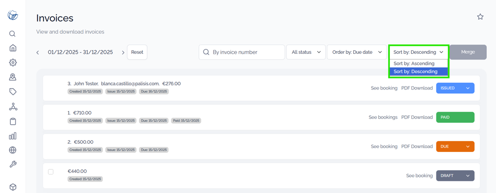Open the price tag icon in sidebar
The image size is (496, 193).
coord(13,91)
